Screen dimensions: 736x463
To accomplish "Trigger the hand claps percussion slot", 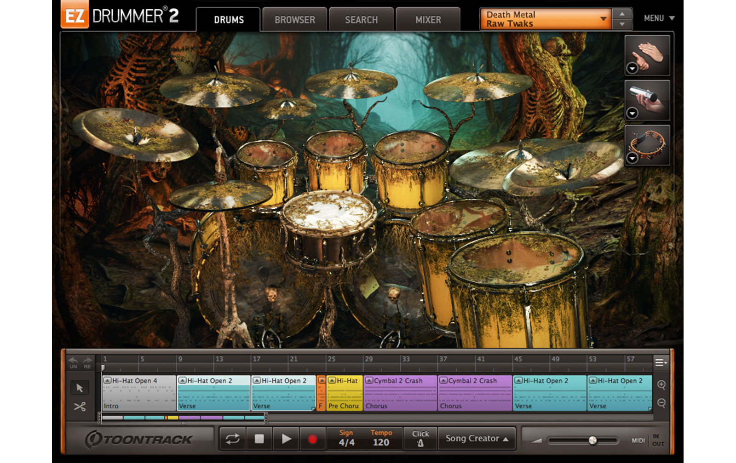I will pyautogui.click(x=647, y=56).
